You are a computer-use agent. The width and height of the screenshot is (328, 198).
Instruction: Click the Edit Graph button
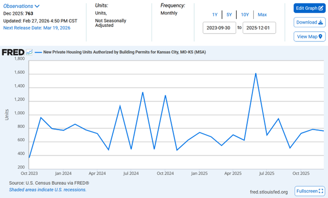[309, 8]
